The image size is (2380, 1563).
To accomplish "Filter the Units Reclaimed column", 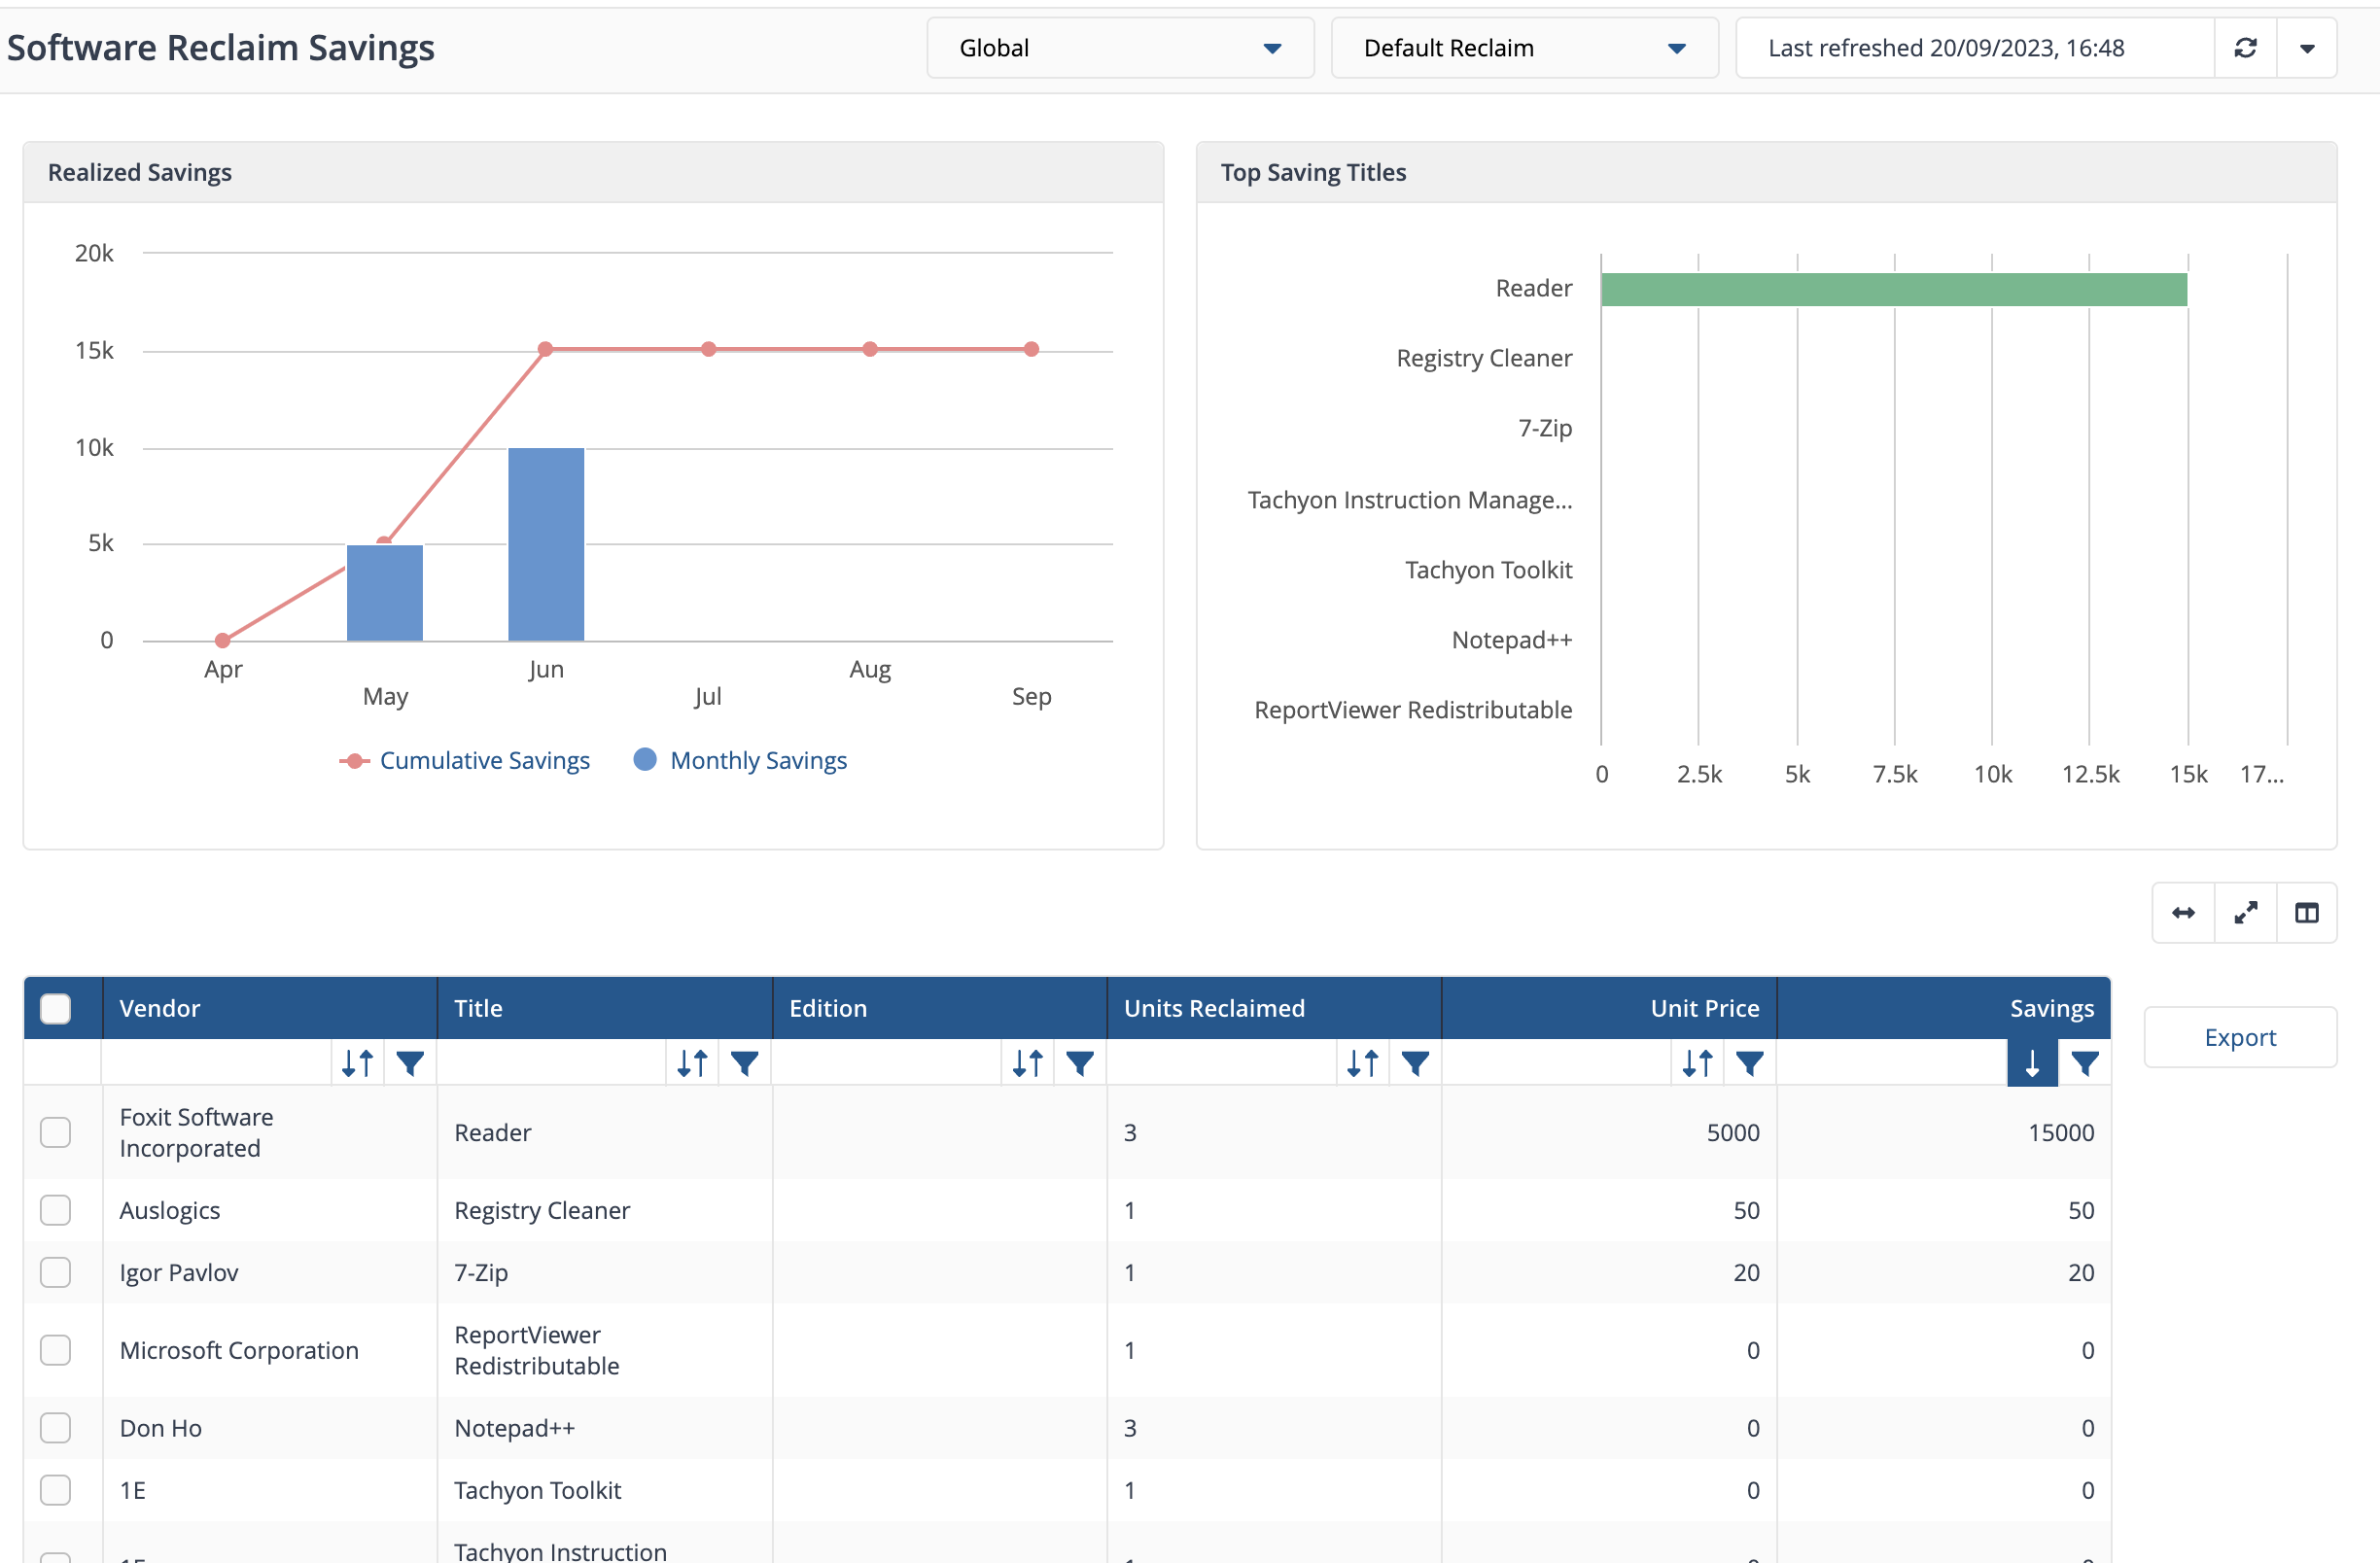I will [x=1415, y=1062].
